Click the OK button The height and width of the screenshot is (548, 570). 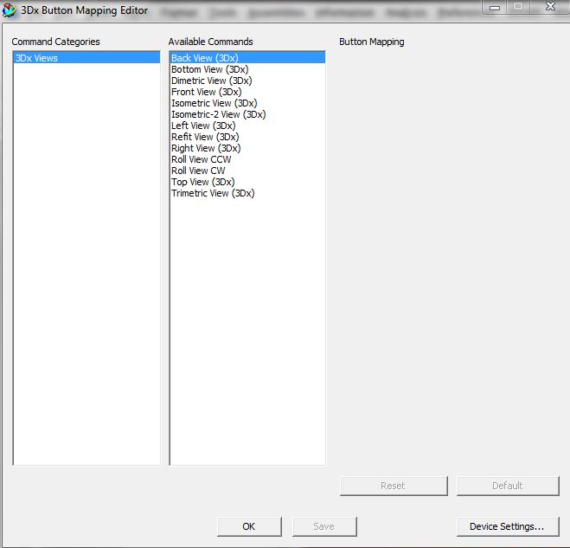249,526
